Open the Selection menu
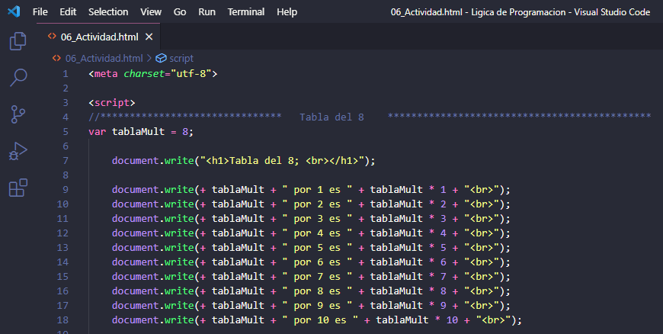This screenshot has width=663, height=334. 108,12
